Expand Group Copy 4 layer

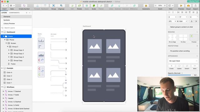(9, 57)
